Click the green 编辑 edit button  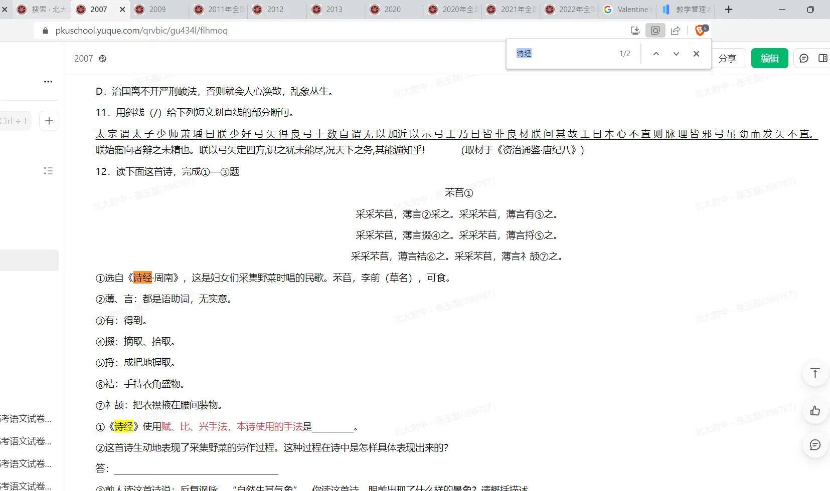coord(769,58)
